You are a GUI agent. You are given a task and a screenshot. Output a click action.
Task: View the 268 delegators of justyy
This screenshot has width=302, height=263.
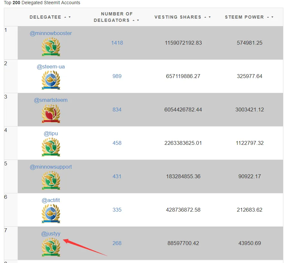[117, 243]
